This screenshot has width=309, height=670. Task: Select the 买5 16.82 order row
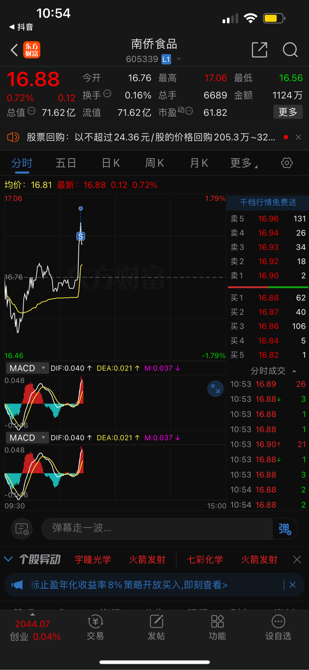[268, 355]
